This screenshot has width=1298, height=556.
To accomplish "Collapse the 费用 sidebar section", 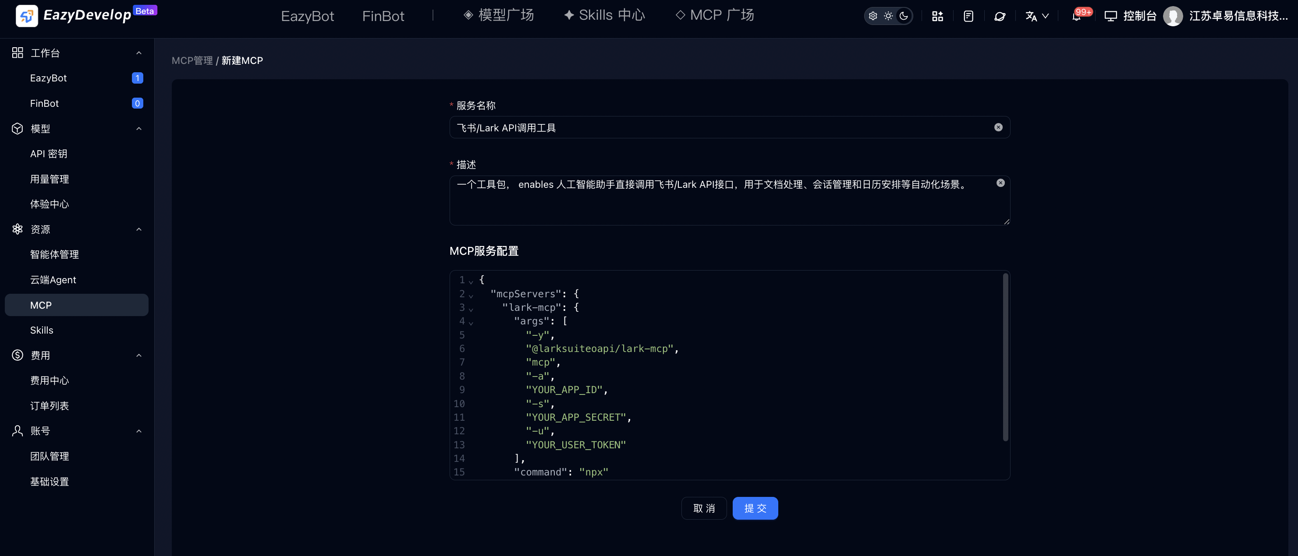I will pyautogui.click(x=139, y=355).
